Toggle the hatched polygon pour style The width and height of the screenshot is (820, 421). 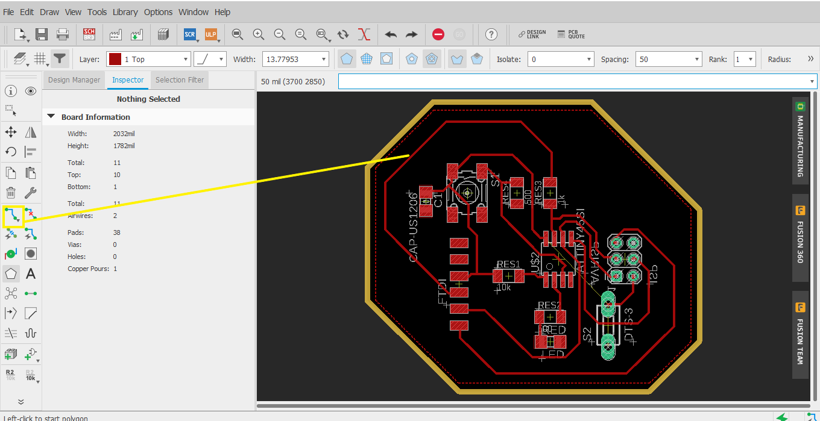coord(366,59)
